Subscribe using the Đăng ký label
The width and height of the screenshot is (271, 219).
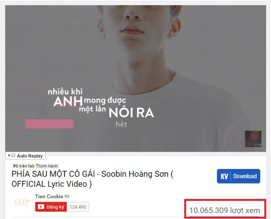(55, 207)
